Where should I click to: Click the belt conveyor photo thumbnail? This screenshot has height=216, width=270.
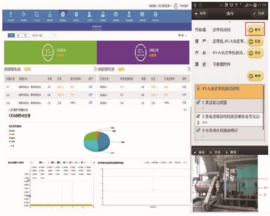pyautogui.click(x=225, y=183)
